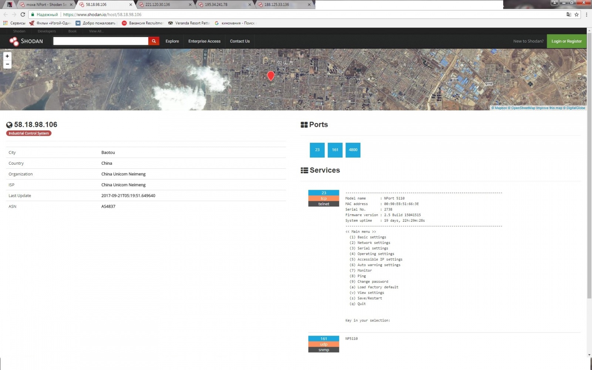Screen dimensions: 592x370
Task: Click the Improve this map link
Action: (549, 108)
